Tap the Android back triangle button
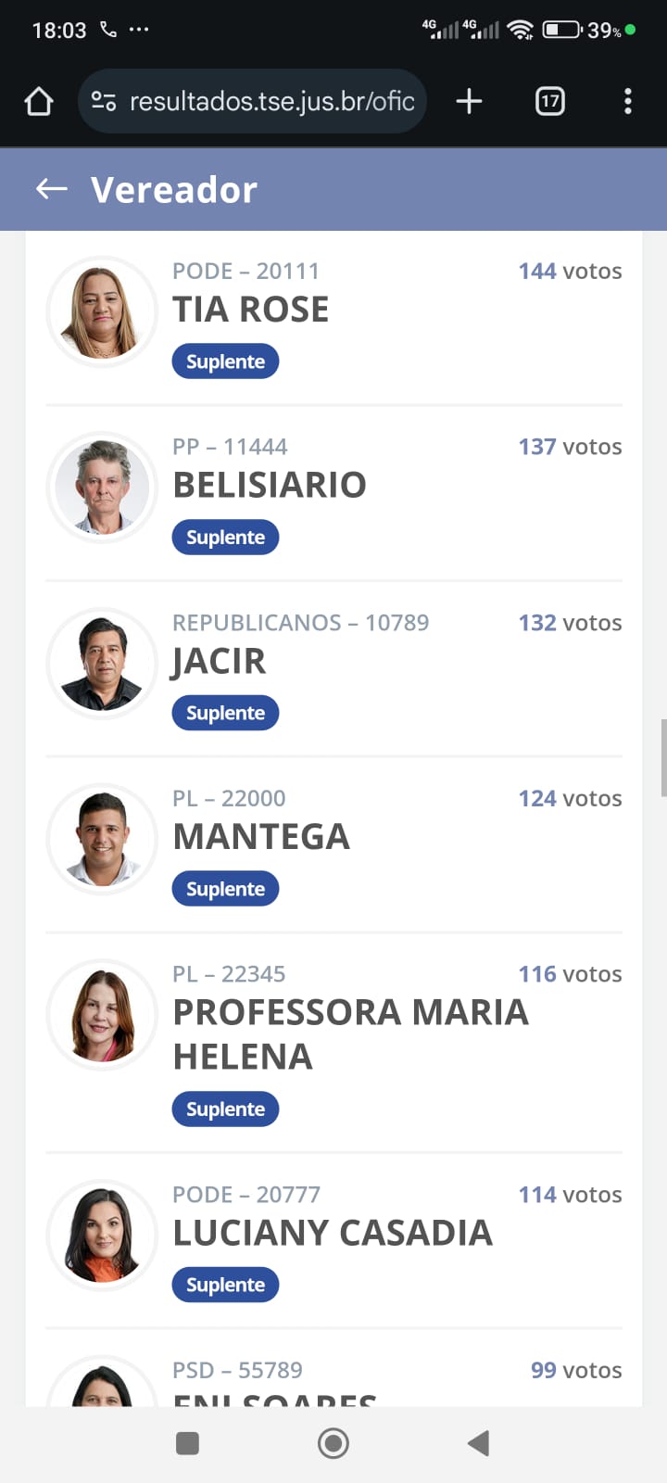The width and height of the screenshot is (667, 1483). tap(478, 1442)
